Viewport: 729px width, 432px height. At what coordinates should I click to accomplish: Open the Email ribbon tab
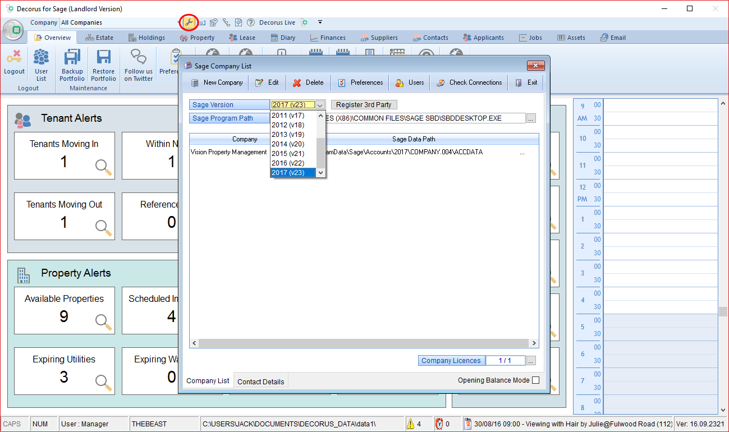pos(613,38)
